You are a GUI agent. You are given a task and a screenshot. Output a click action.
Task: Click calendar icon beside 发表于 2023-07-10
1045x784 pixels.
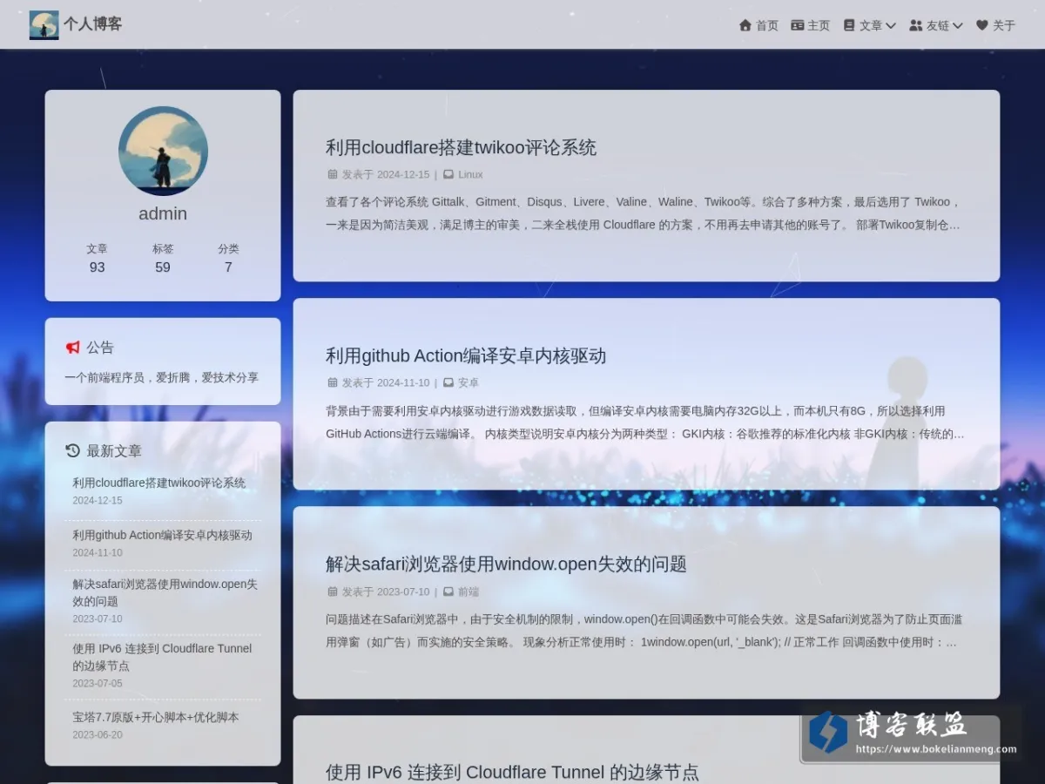pos(333,591)
